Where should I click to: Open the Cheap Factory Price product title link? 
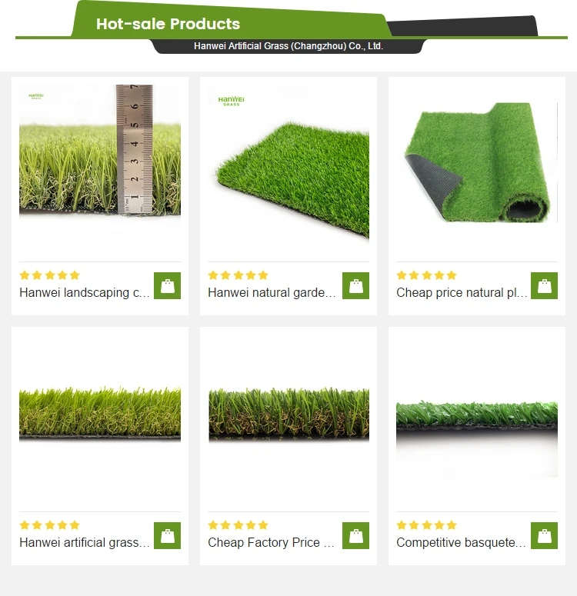271,542
